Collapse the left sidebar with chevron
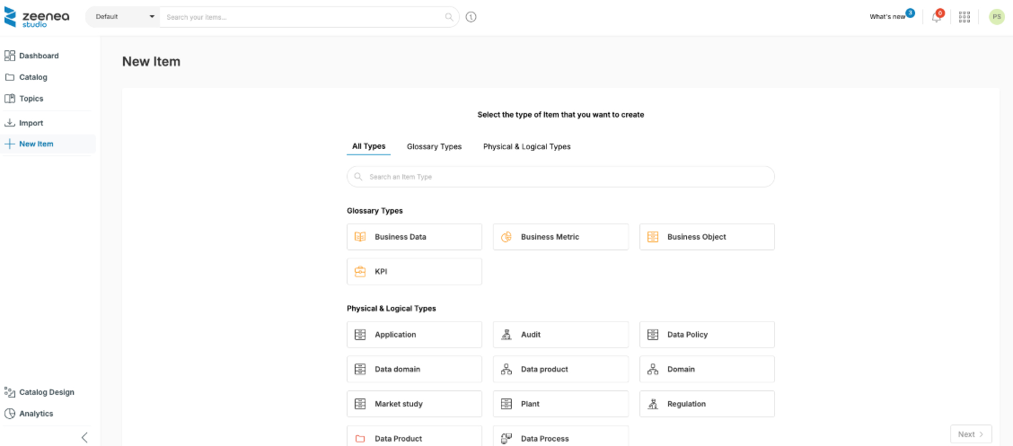1013x446 pixels. pyautogui.click(x=84, y=437)
